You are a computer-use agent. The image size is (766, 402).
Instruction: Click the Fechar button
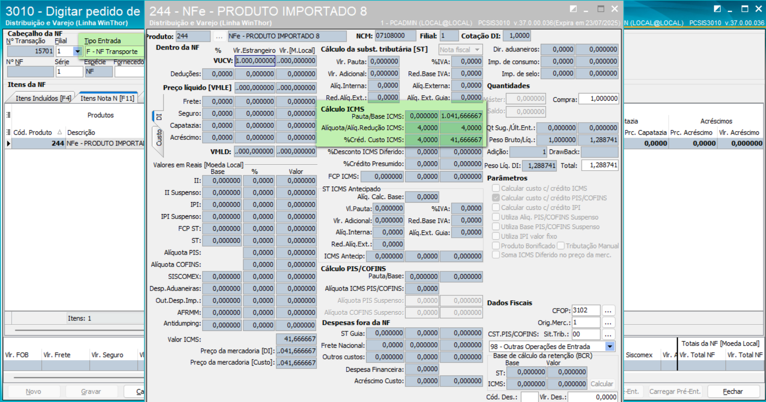[x=733, y=392]
